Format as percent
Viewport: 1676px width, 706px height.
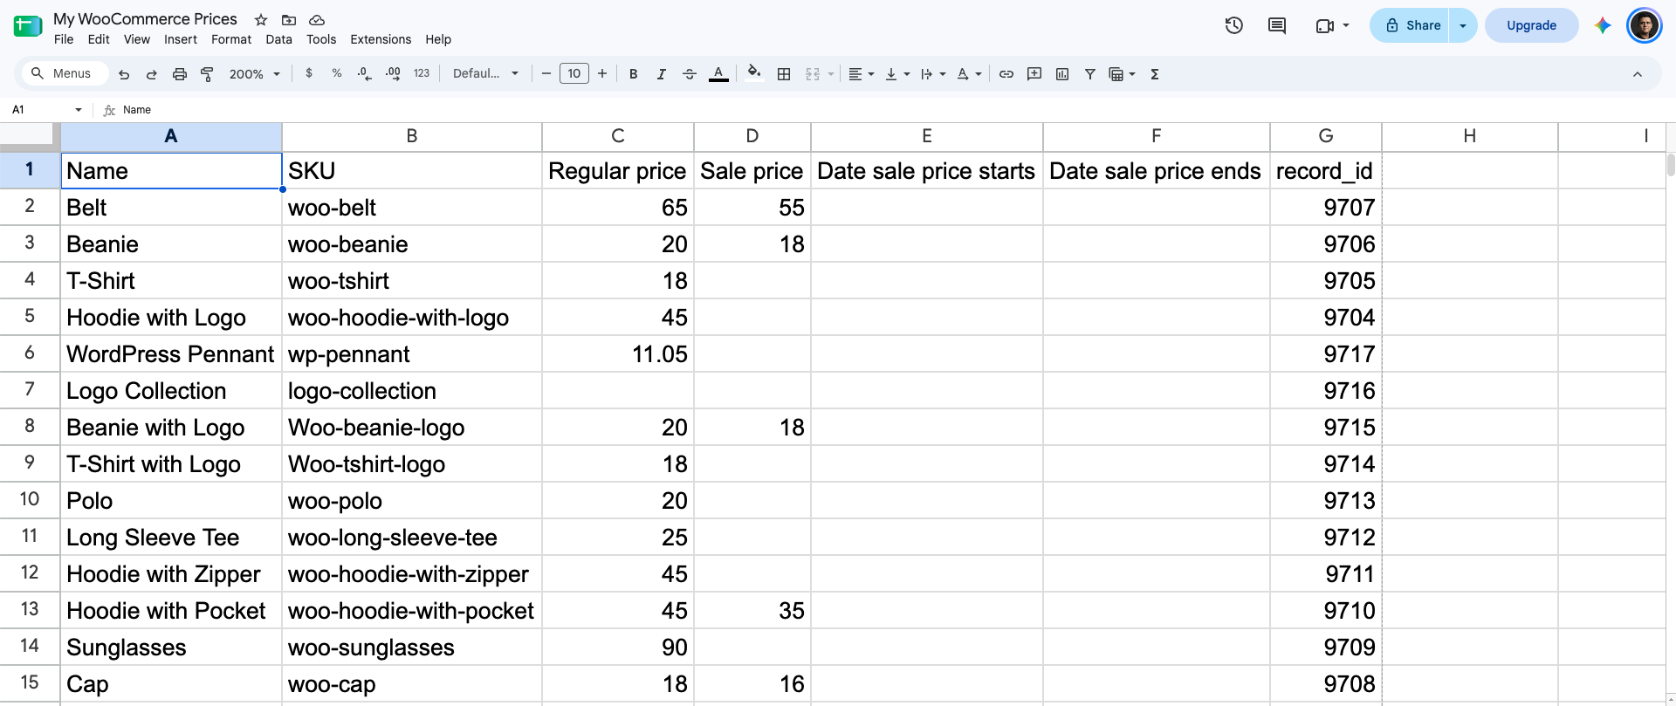click(x=337, y=74)
